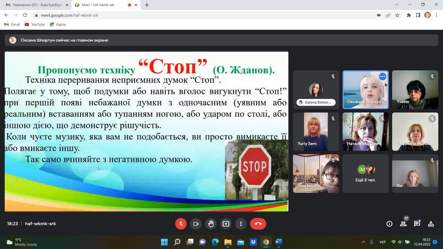Reload the Meet page

click(25, 15)
